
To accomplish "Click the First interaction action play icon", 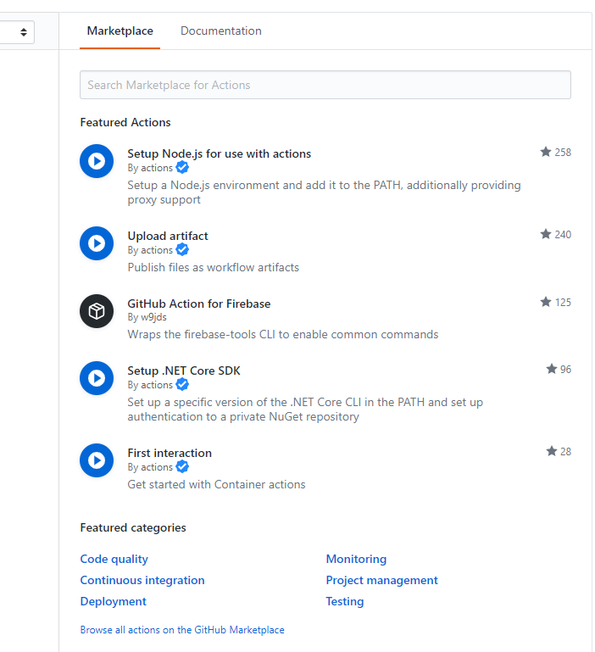I will click(x=97, y=460).
